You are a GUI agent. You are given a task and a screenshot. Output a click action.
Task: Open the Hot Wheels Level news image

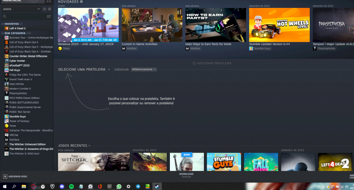(279, 25)
